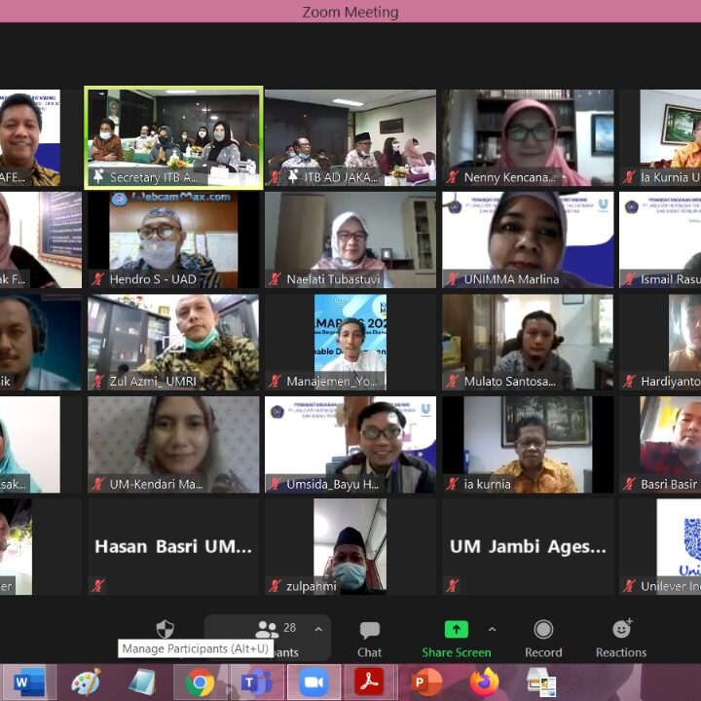
Task: Click the muted mic icon on zulpahmi
Action: click(x=275, y=586)
